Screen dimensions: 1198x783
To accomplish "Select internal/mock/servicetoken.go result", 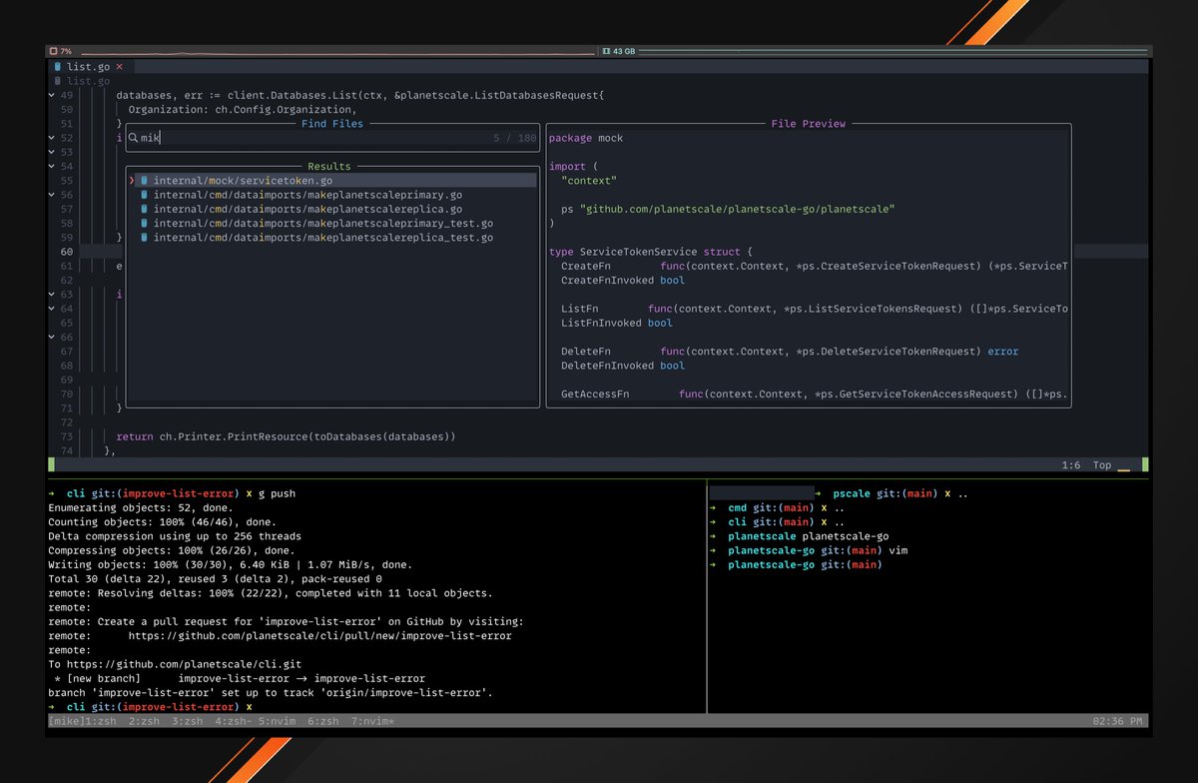I will [x=333, y=181].
